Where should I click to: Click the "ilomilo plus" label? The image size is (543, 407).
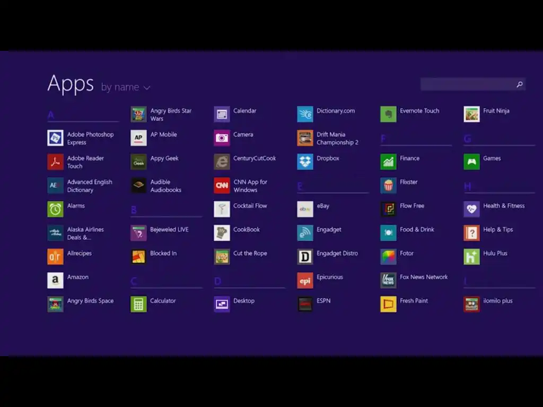coord(497,301)
